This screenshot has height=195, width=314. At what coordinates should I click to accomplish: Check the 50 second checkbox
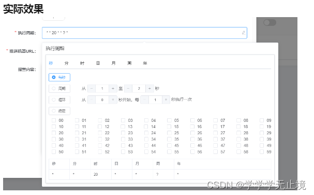(54, 152)
